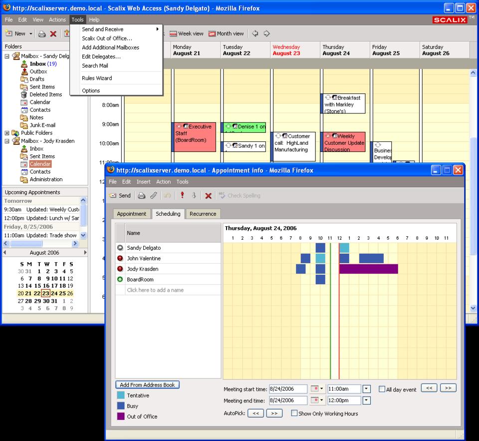Switch to Month view in the calendar toolbar
Viewport: 479px width, 441px height.
click(x=226, y=33)
